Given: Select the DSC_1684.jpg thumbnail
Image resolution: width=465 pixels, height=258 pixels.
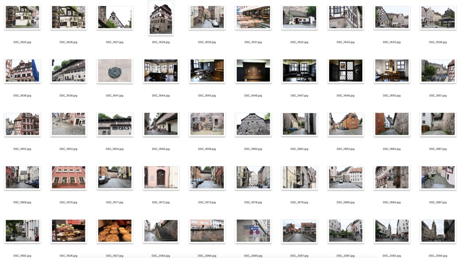Looking at the screenshot, I should coord(392,177).
